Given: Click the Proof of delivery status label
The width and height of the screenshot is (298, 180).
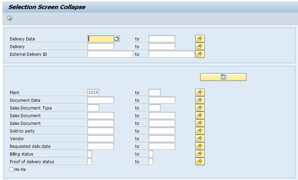Looking at the screenshot, I should [x=32, y=162].
